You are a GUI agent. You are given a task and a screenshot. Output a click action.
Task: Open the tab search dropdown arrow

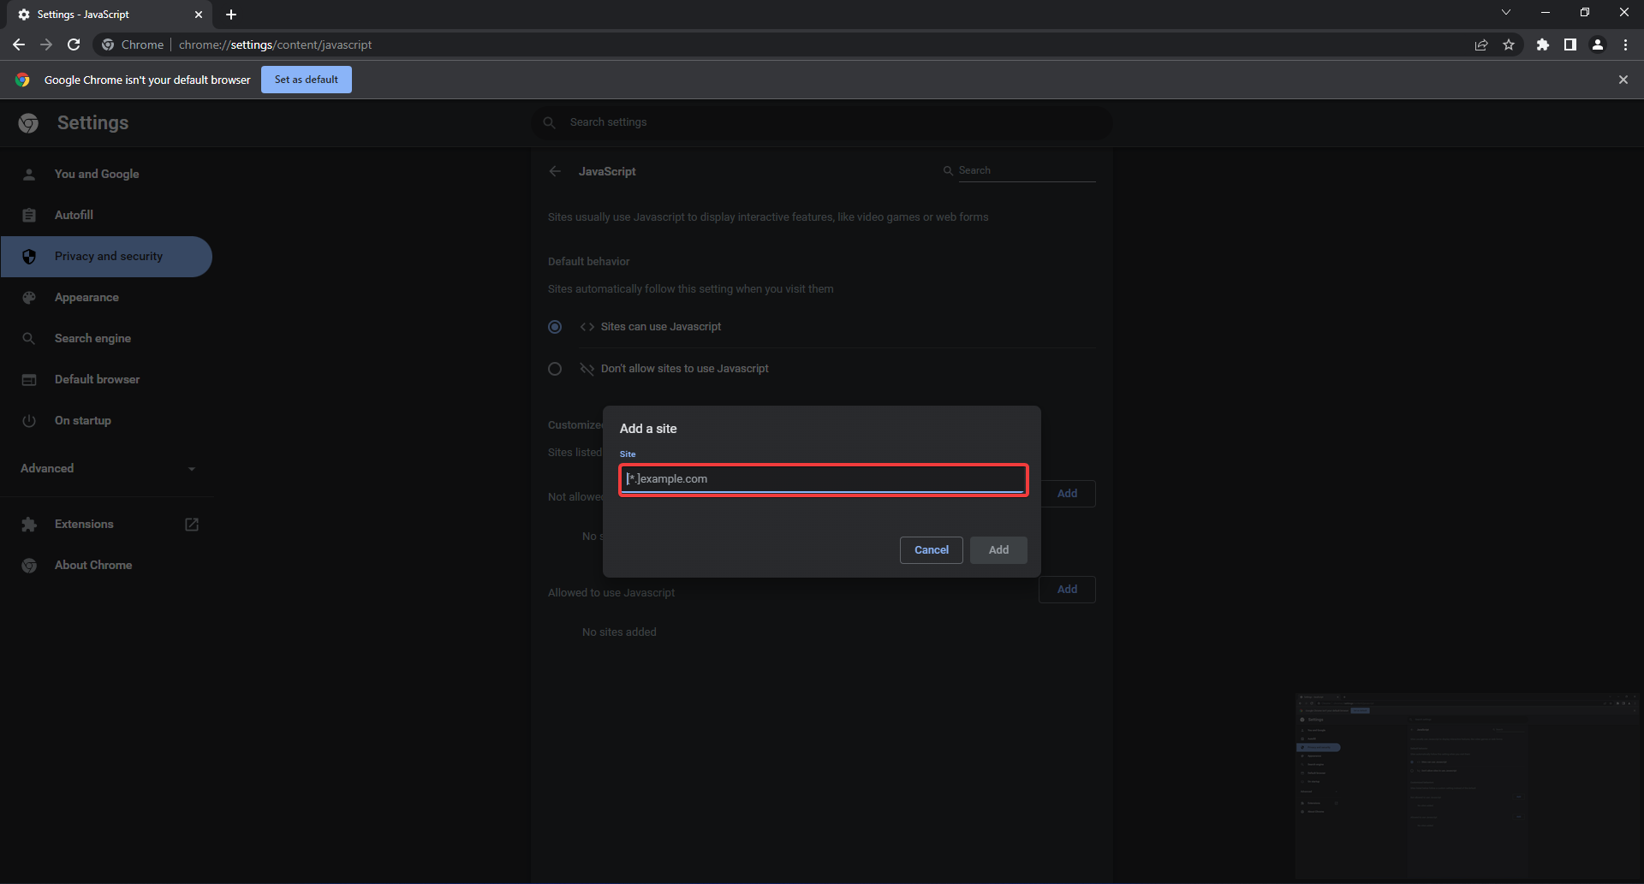pos(1505,13)
